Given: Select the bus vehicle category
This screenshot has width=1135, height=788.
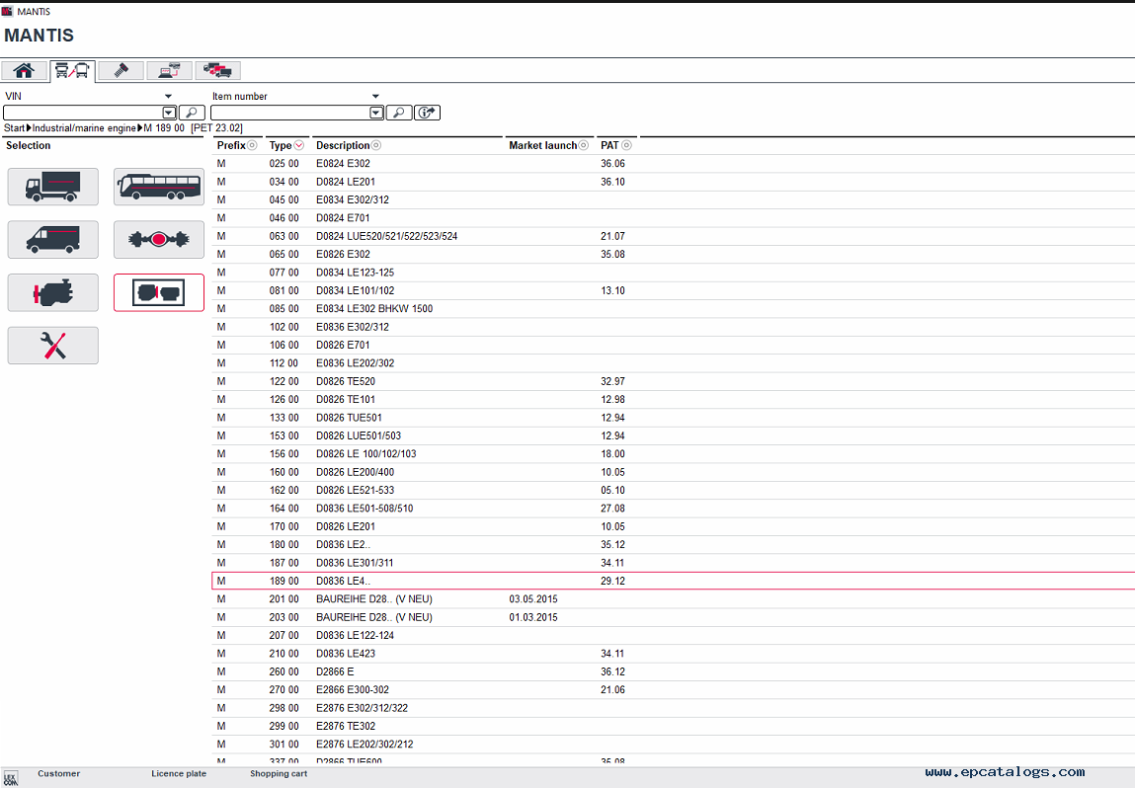Looking at the screenshot, I should pos(159,187).
